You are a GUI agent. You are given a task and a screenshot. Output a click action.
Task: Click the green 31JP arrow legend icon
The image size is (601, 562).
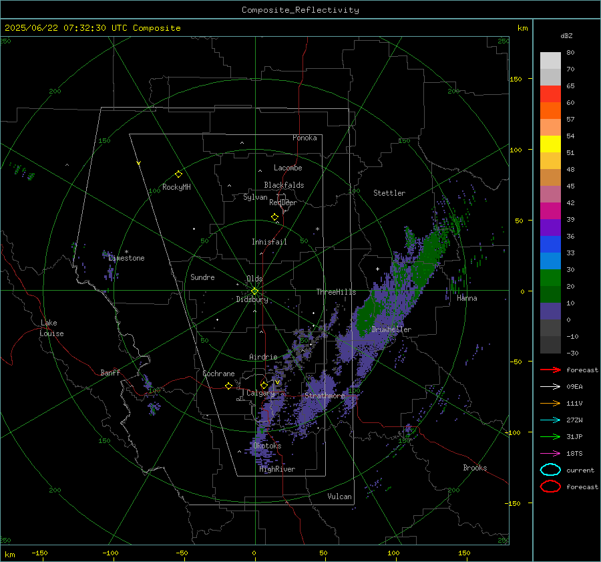pos(550,436)
